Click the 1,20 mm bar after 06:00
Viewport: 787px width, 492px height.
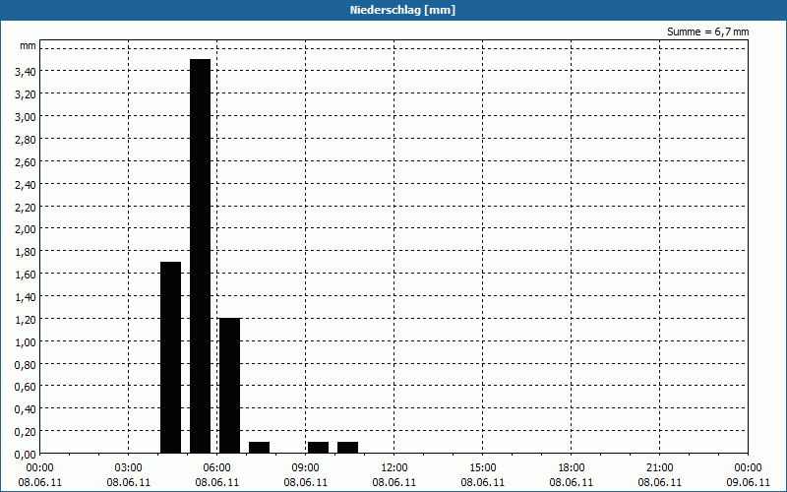(x=230, y=386)
